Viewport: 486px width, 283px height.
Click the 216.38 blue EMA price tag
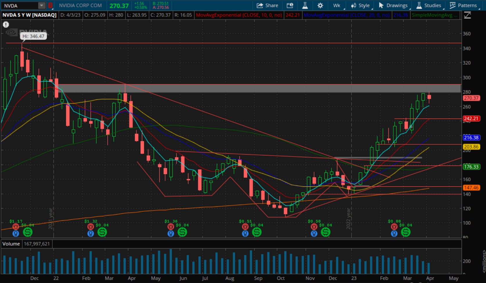[x=471, y=138]
